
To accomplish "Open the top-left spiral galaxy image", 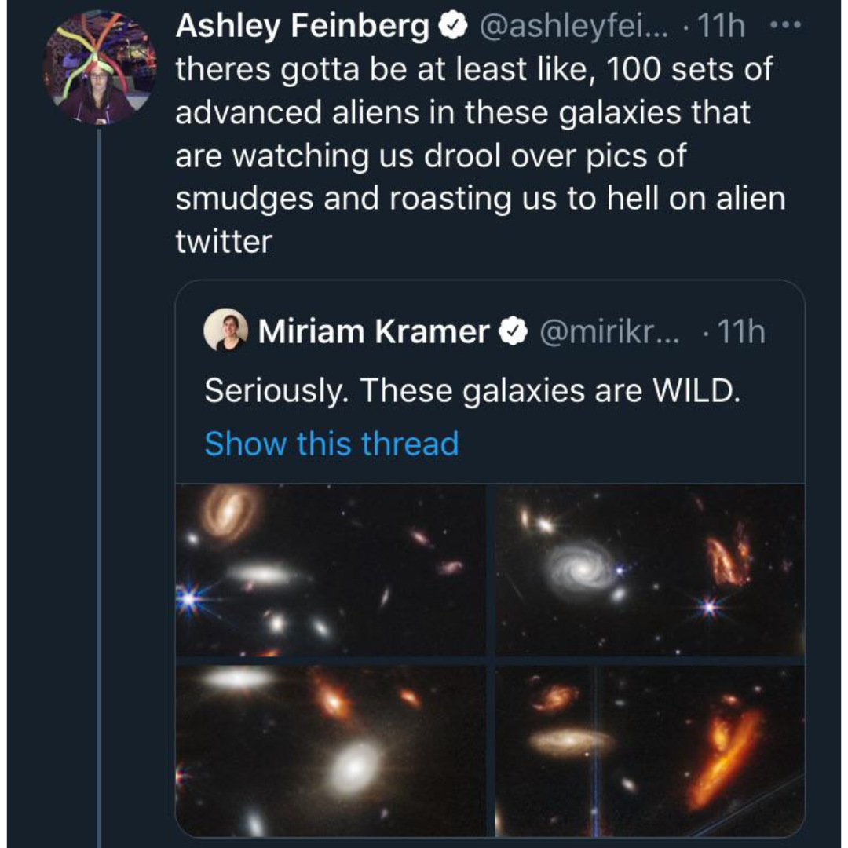I will 330,572.
